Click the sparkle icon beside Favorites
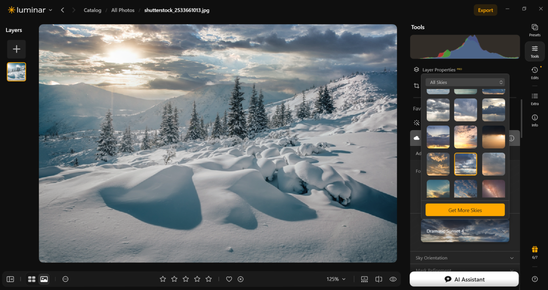The image size is (548, 290). (x=416, y=122)
